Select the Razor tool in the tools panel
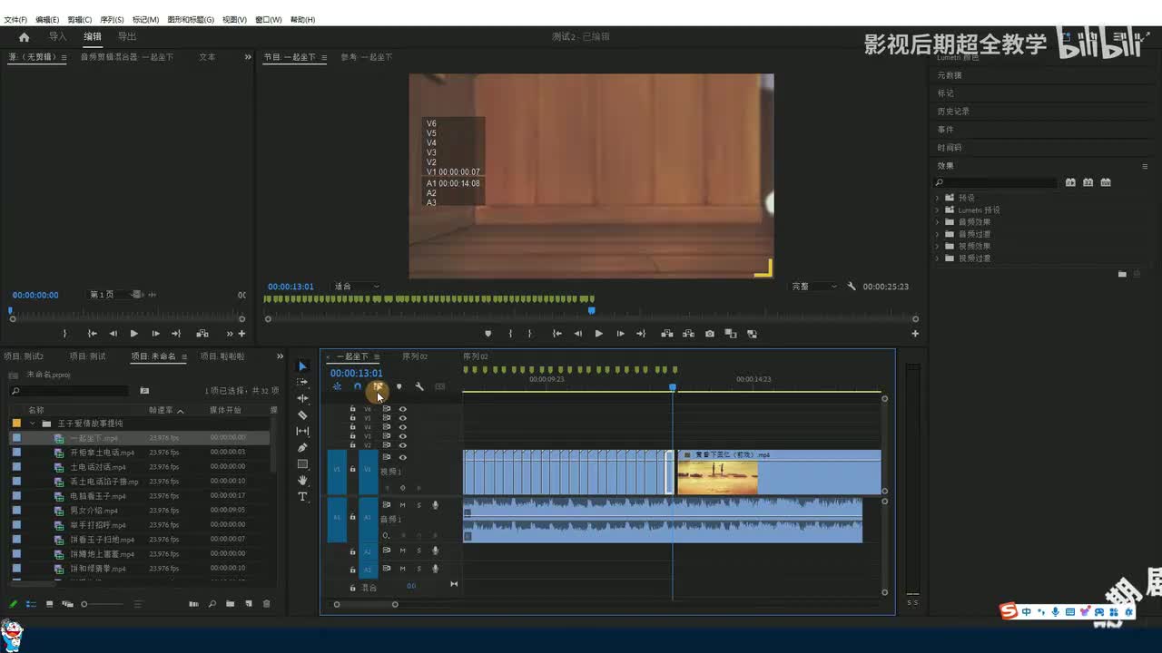This screenshot has width=1162, height=653. point(302,415)
